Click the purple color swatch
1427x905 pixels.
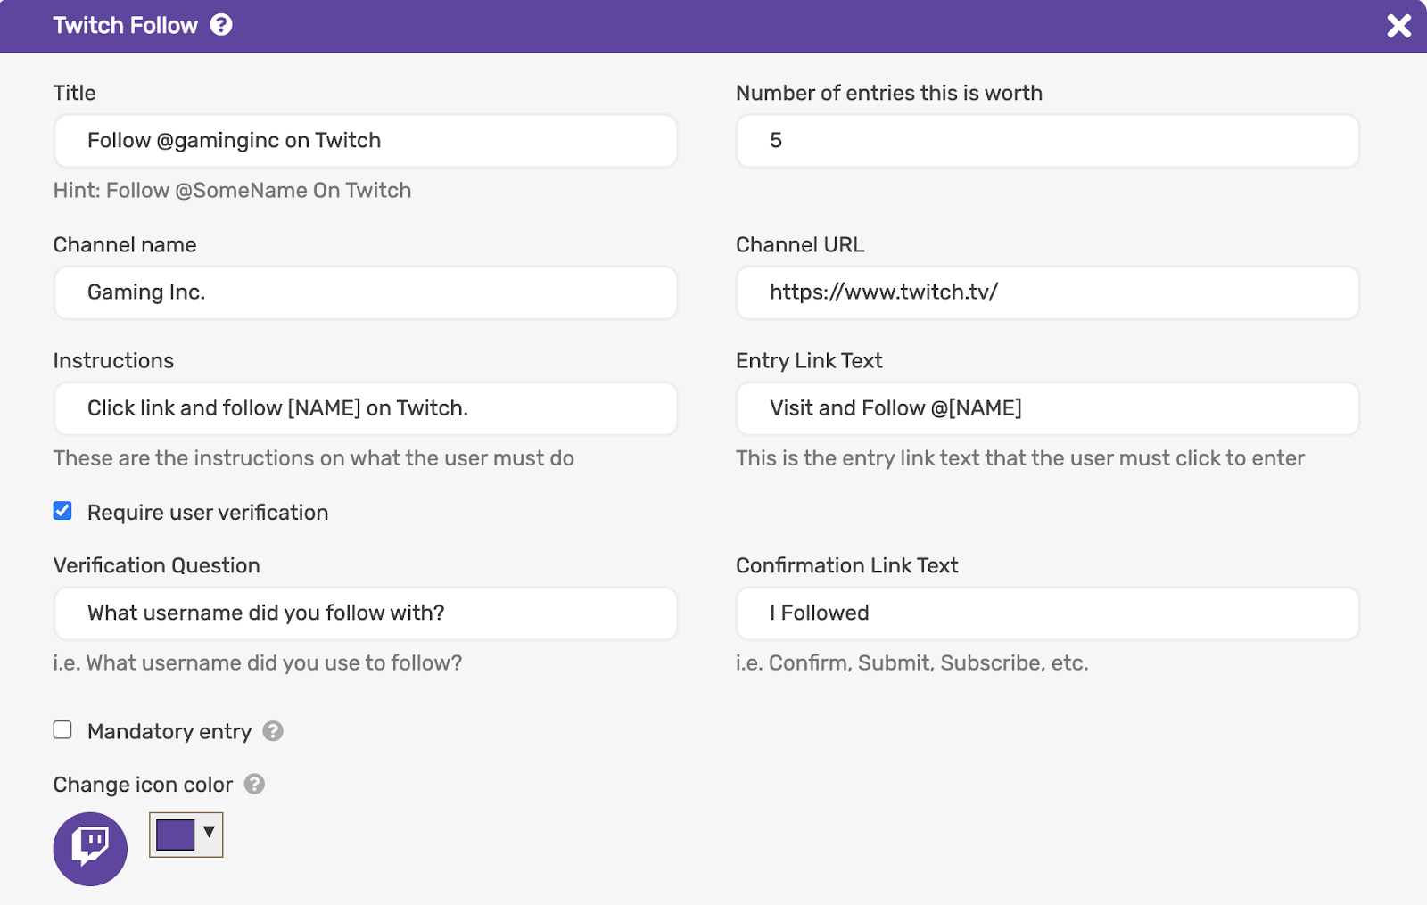175,835
